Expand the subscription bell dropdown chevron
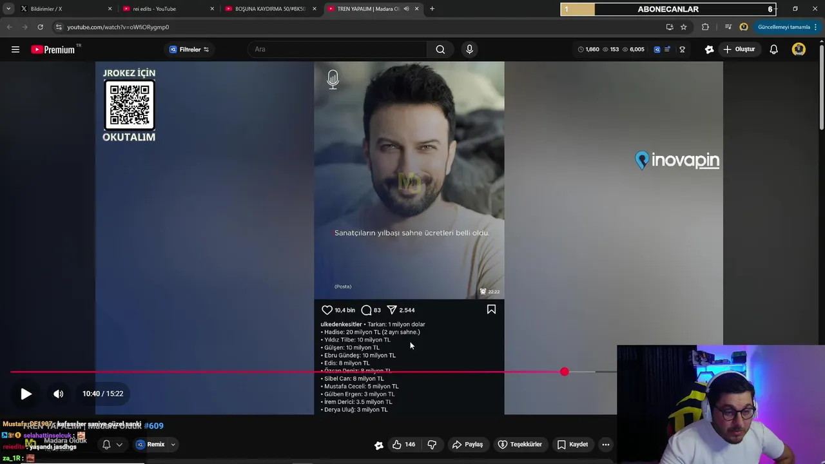Image resolution: width=825 pixels, height=464 pixels. pos(119,444)
